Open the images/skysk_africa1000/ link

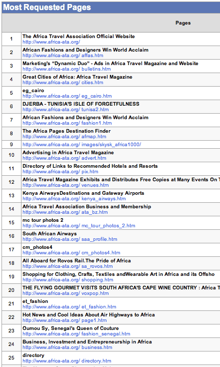coord(82,145)
